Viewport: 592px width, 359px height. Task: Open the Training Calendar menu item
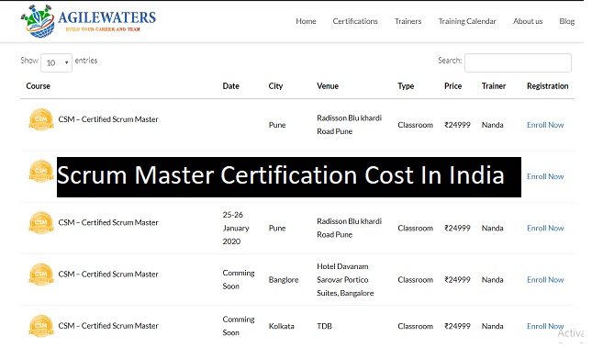[x=467, y=21]
